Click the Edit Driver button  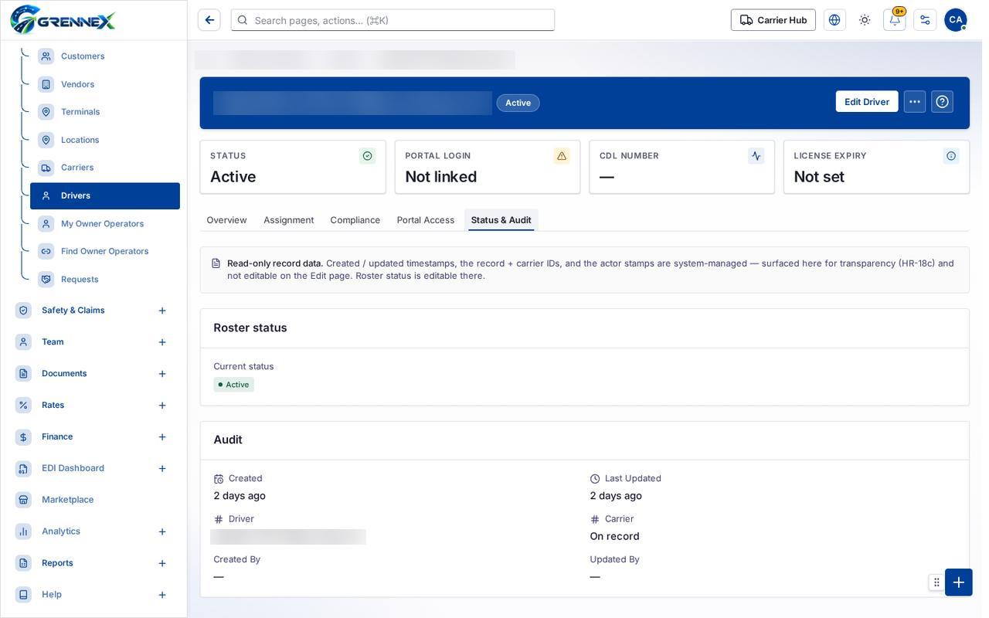tap(867, 102)
